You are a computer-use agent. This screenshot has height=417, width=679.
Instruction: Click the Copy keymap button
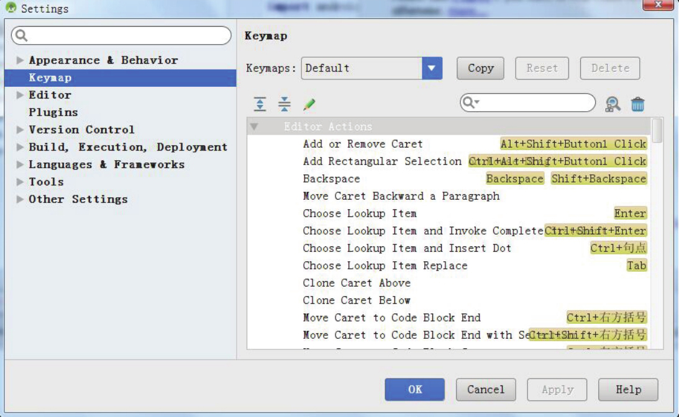(x=480, y=68)
